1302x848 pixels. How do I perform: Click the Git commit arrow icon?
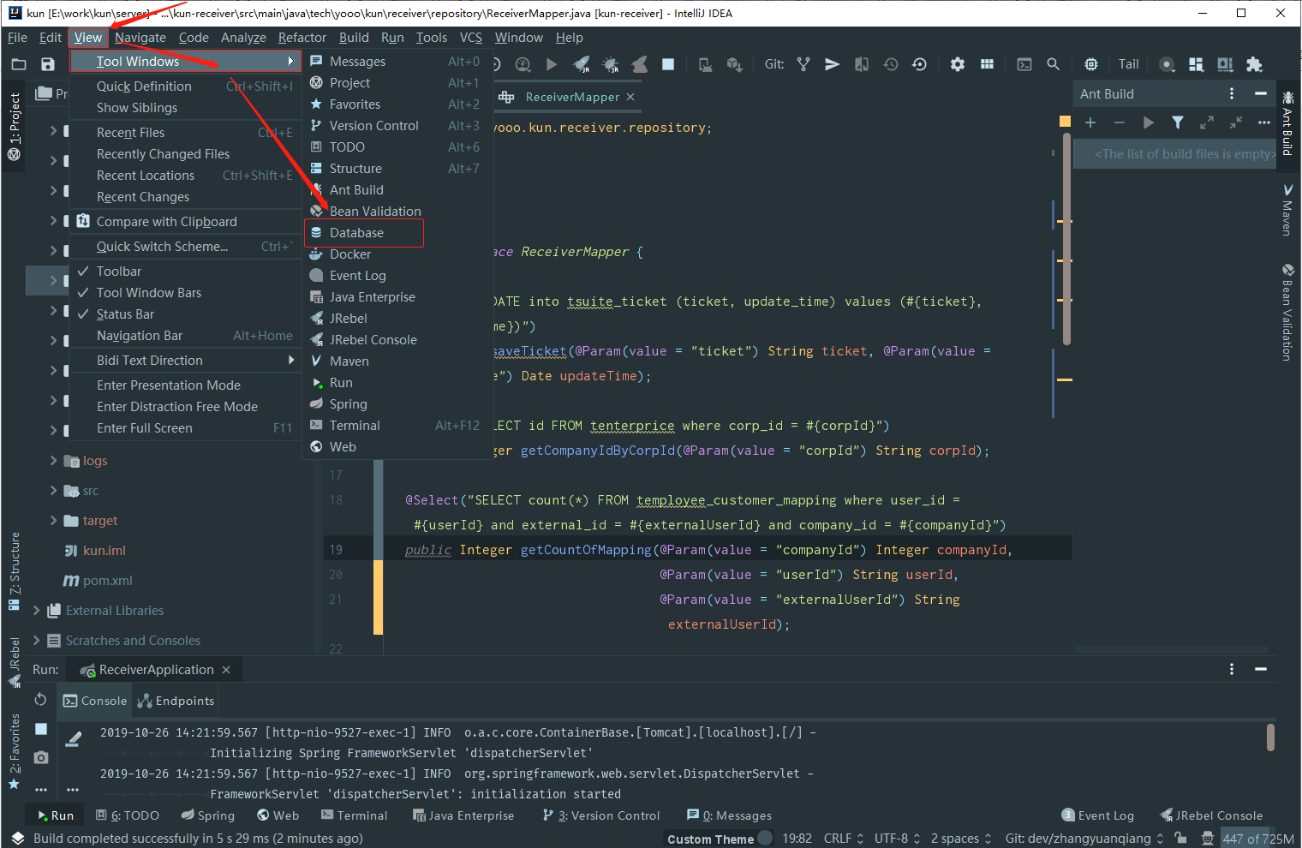833,64
